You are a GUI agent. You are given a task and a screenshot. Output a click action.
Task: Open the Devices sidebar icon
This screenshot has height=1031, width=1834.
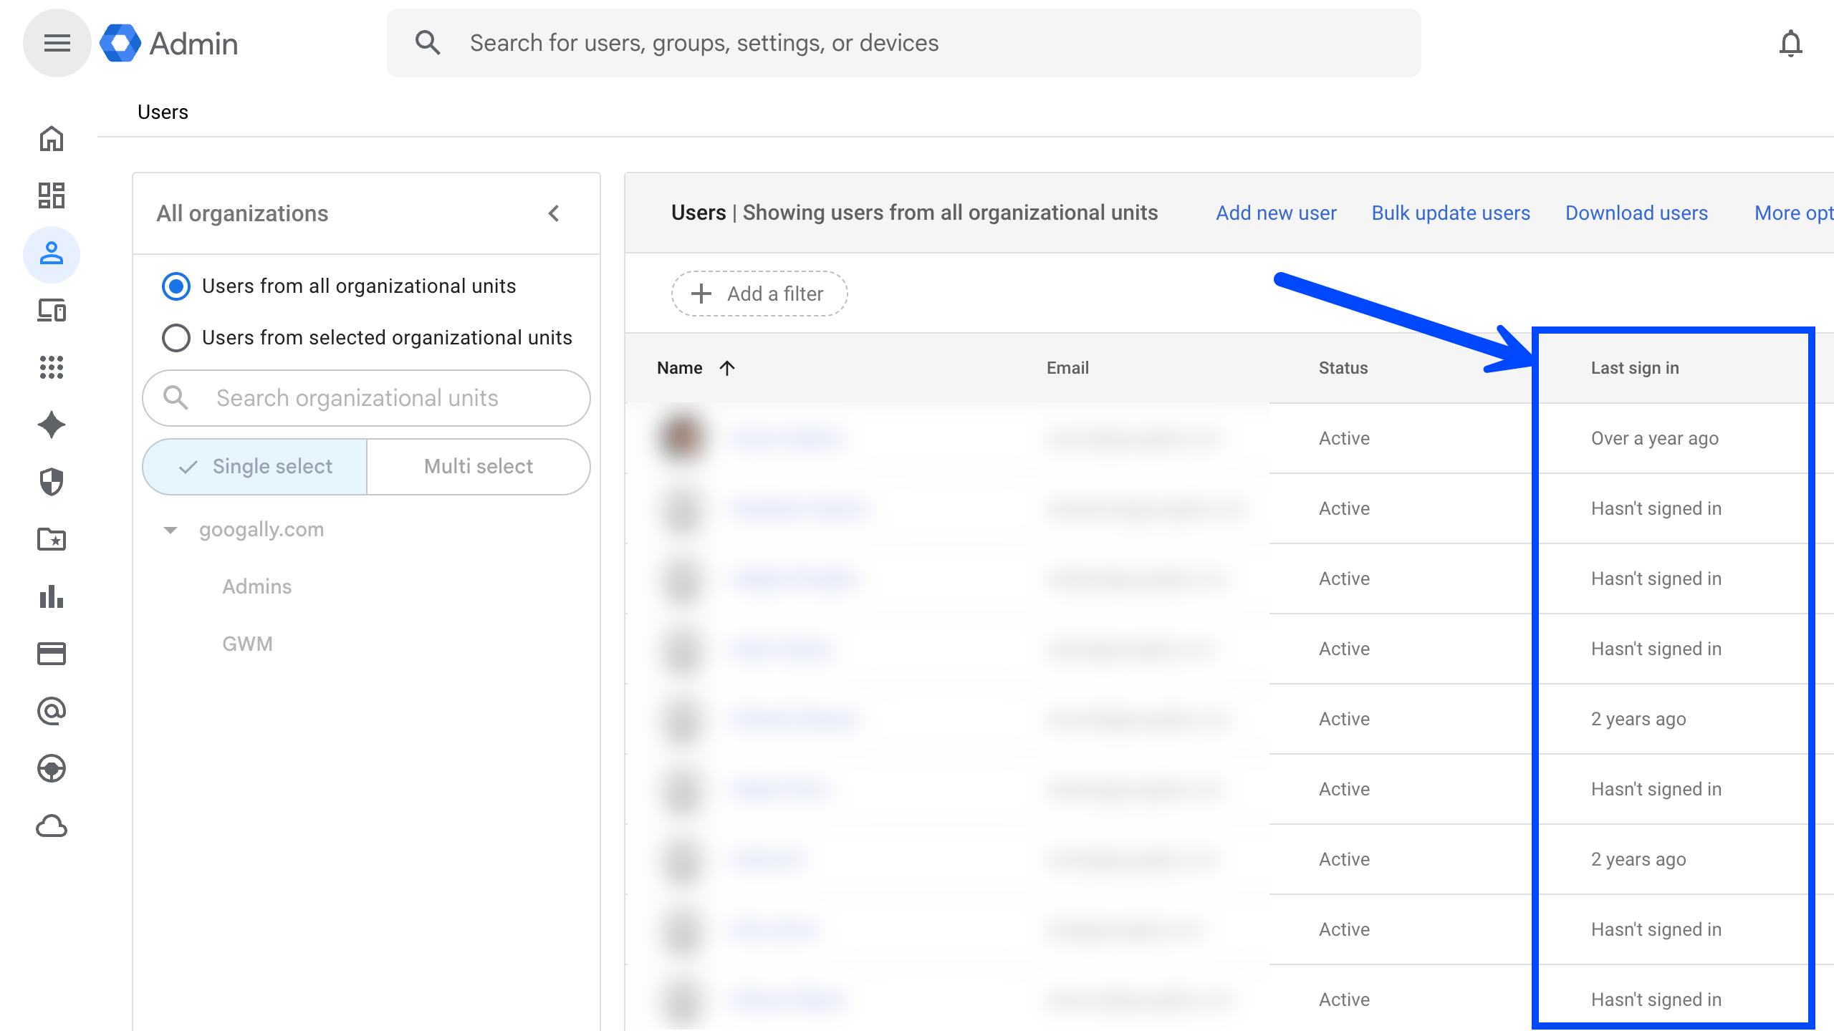tap(52, 311)
